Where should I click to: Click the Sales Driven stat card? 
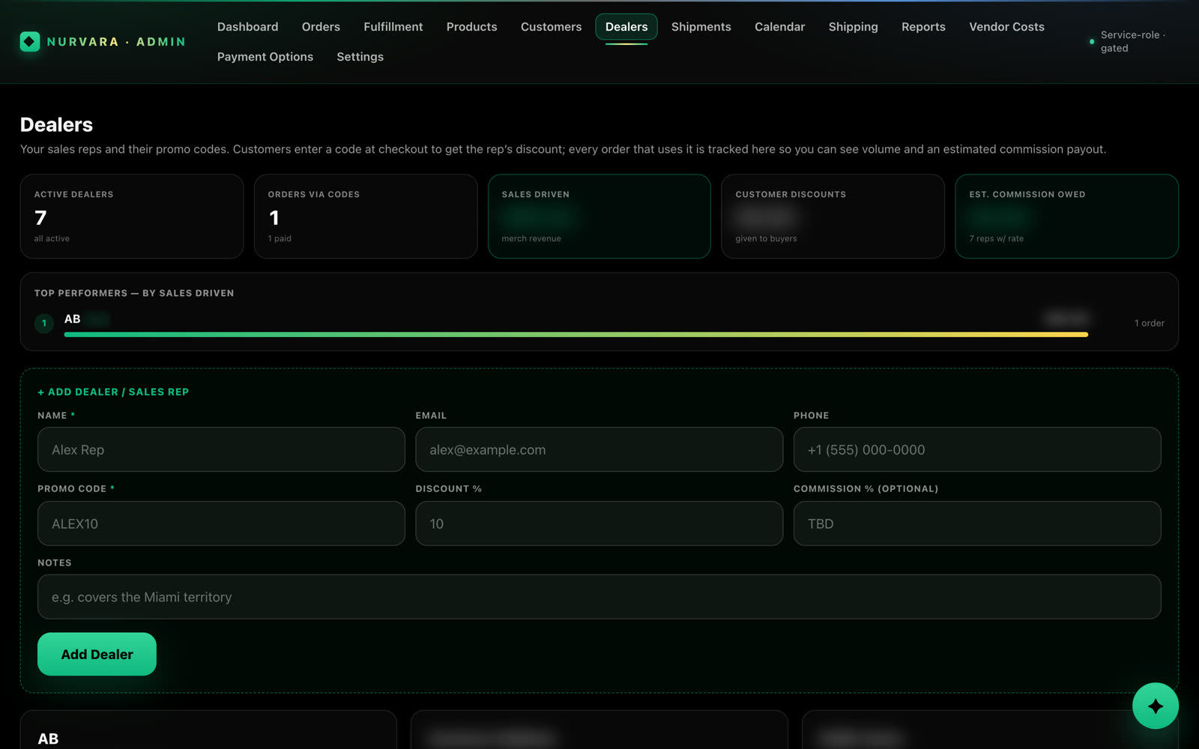[x=599, y=216]
